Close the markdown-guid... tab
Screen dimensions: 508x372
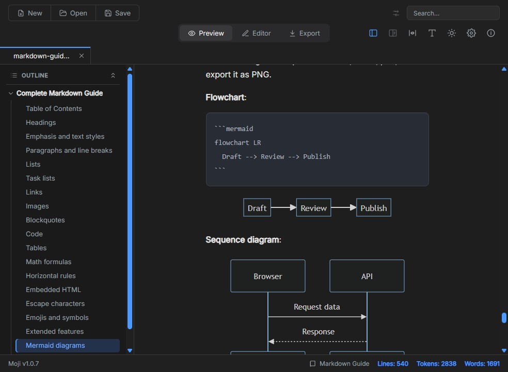pyautogui.click(x=82, y=56)
